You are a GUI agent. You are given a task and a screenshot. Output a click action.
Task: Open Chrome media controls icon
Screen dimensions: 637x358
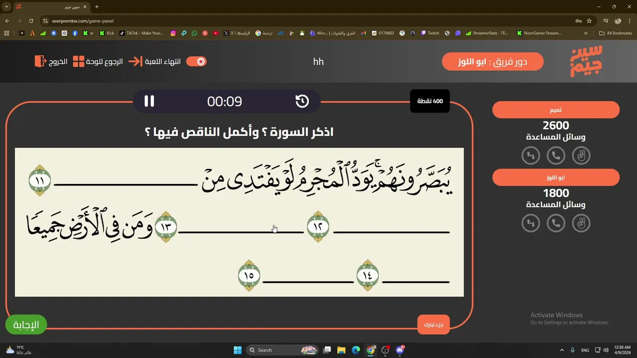pyautogui.click(x=606, y=21)
